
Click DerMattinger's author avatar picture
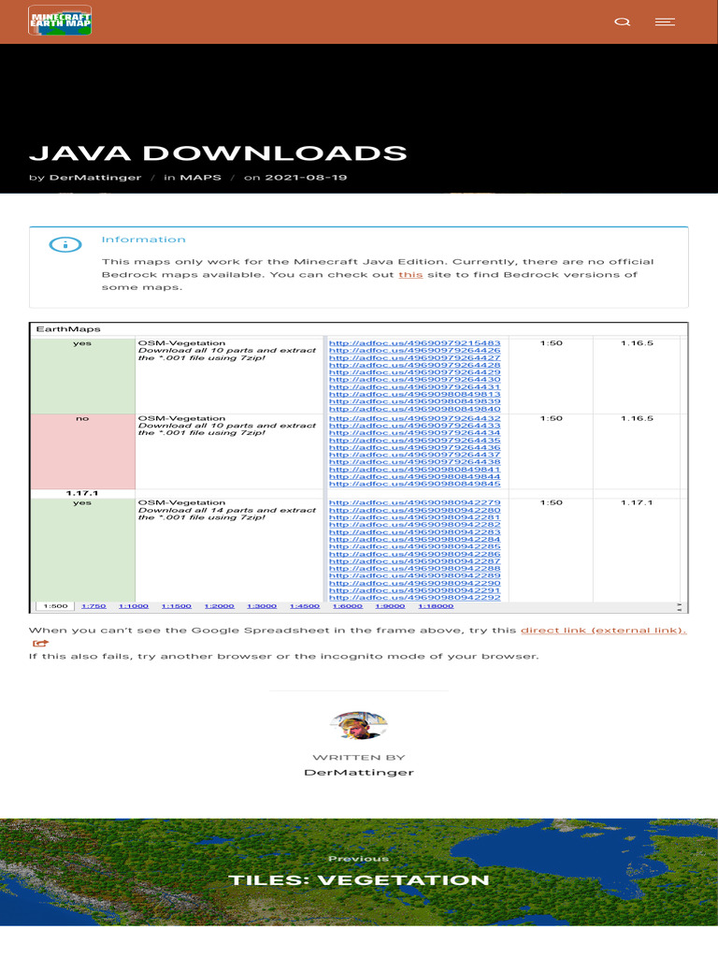pos(359,725)
